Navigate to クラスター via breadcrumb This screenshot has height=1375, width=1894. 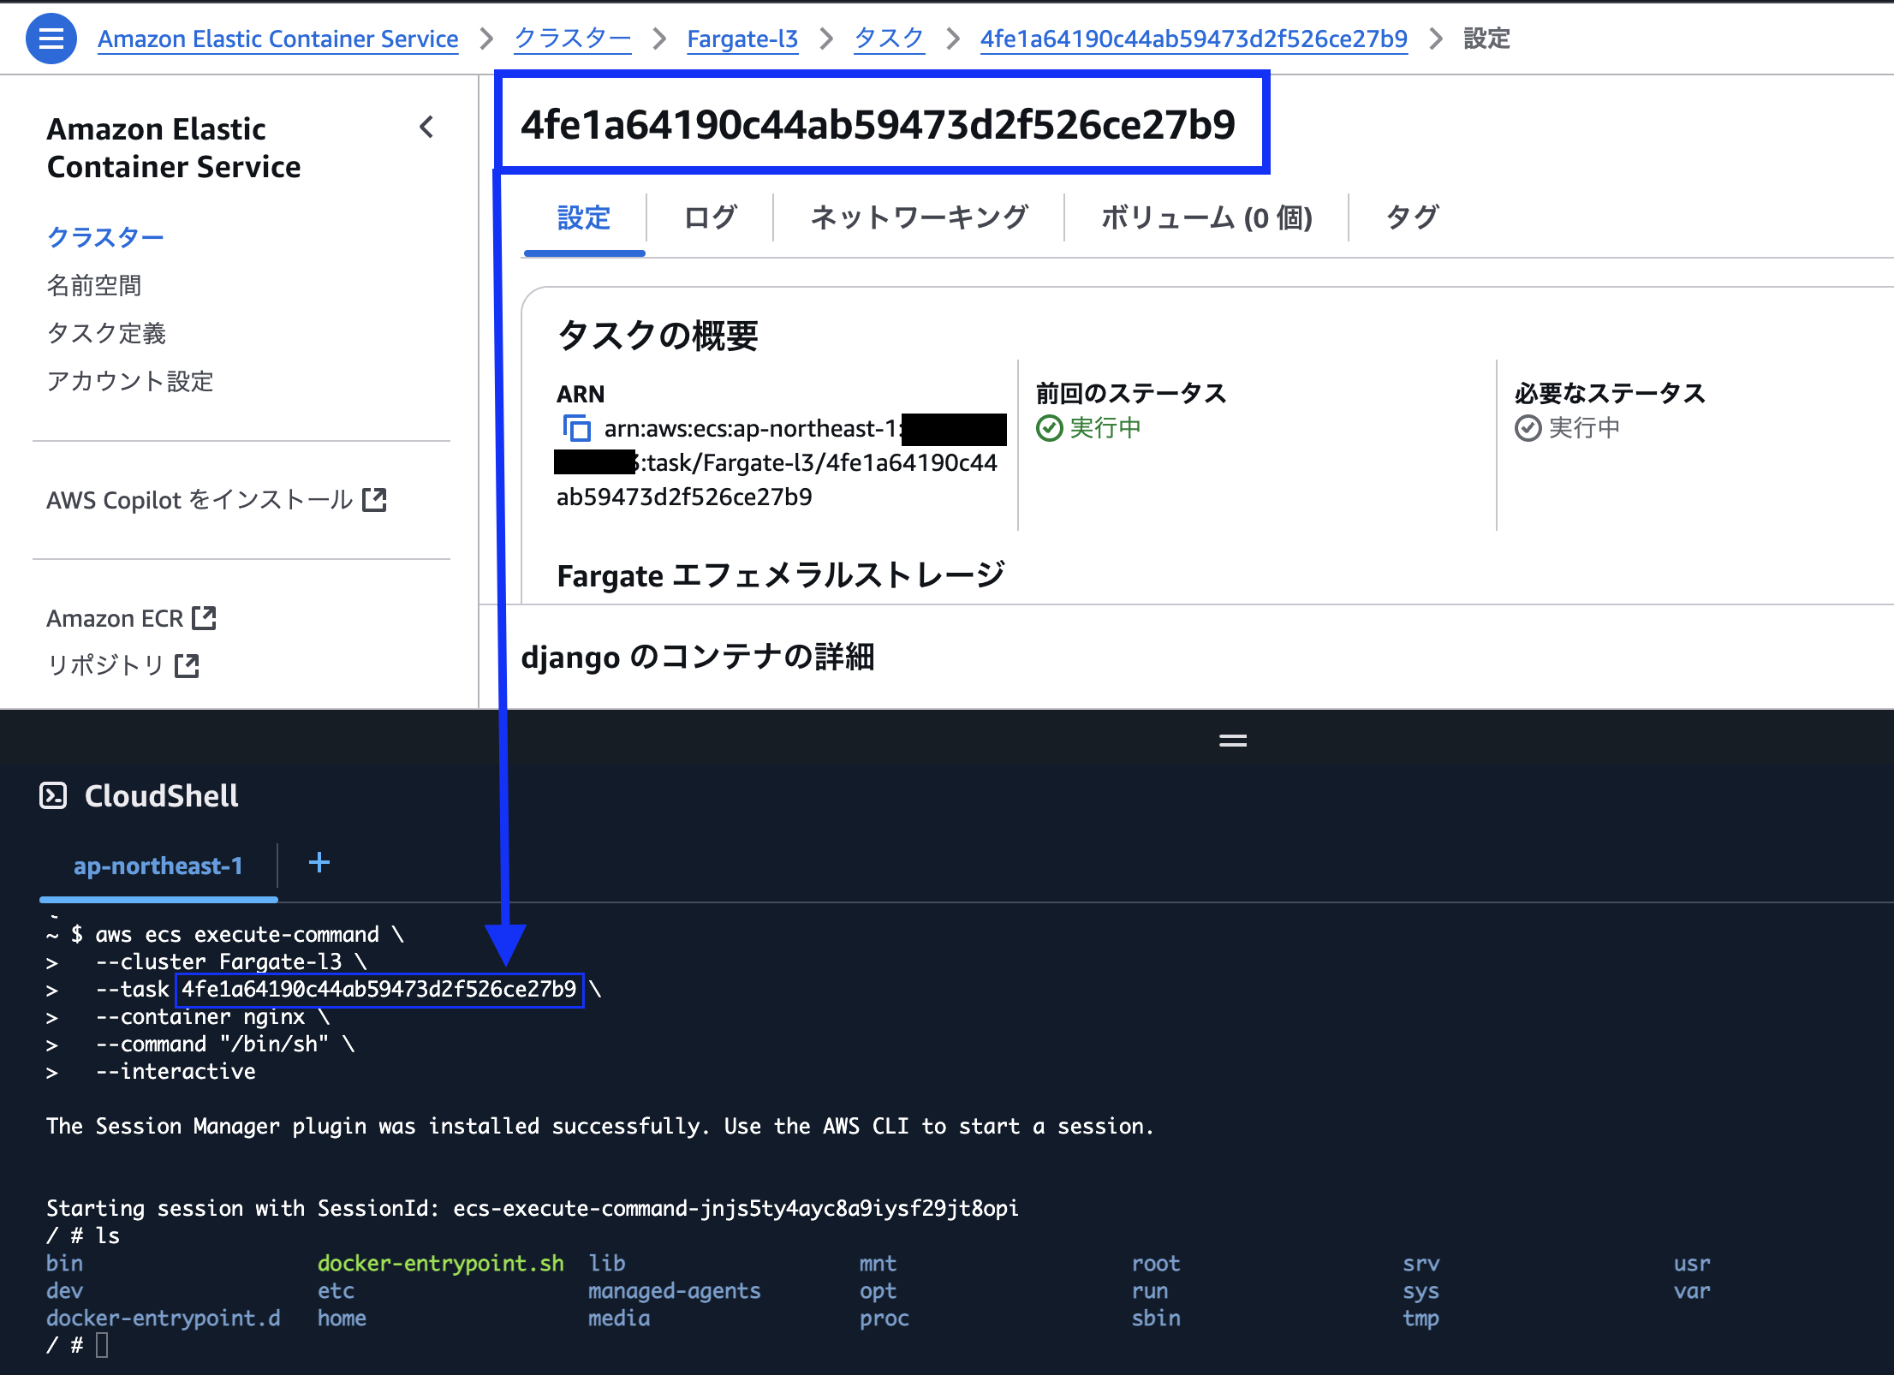572,38
